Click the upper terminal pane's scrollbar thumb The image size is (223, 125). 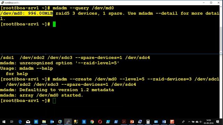(221, 39)
